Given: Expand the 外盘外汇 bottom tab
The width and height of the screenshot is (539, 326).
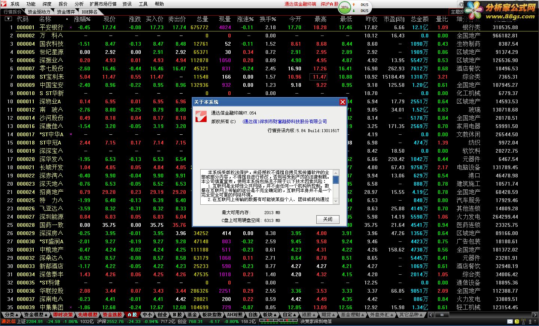Looking at the screenshot, I should pos(382,315).
